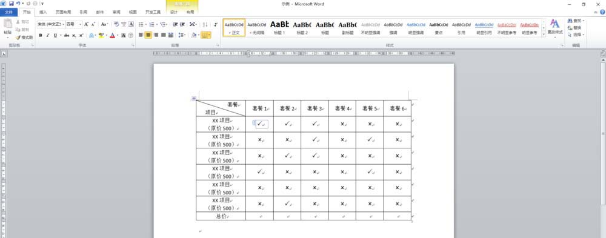
Task: Click the table move handle icon
Action: click(x=194, y=98)
